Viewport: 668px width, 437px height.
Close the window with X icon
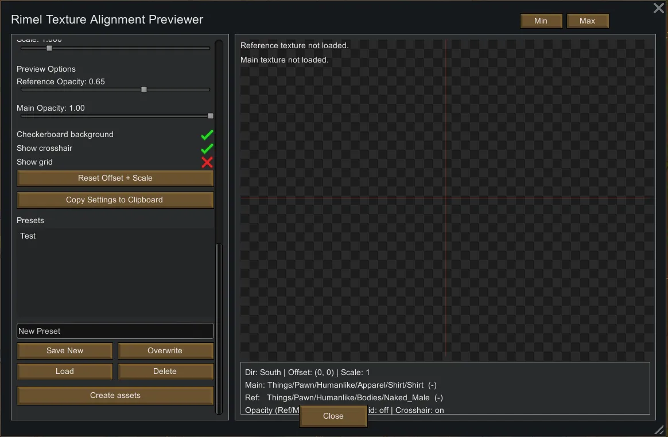pos(659,8)
